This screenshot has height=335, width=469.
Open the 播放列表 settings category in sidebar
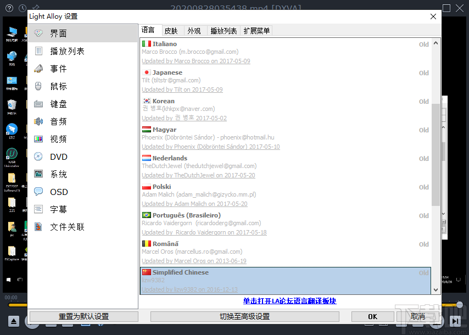pyautogui.click(x=67, y=51)
